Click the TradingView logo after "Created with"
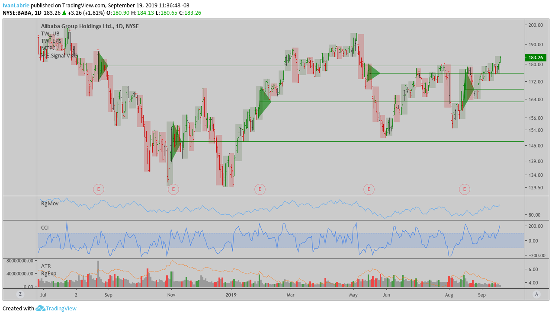This screenshot has height=316, width=552. click(56, 308)
